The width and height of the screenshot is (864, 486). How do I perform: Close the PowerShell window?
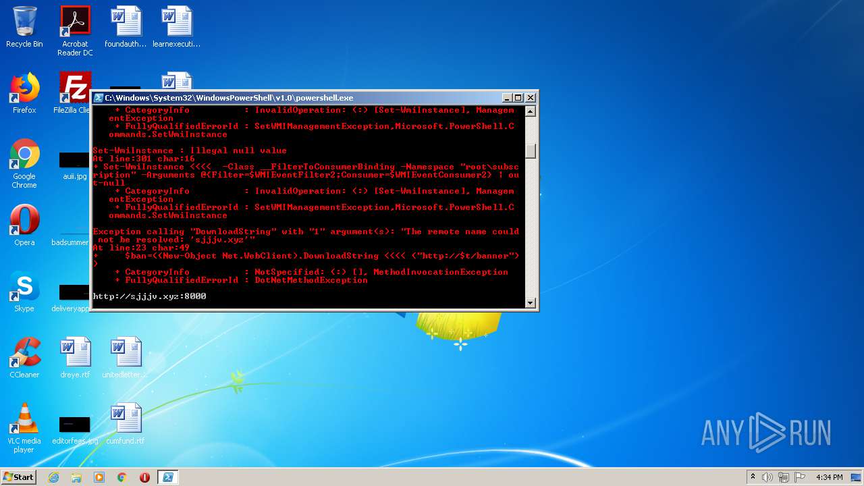(x=530, y=98)
